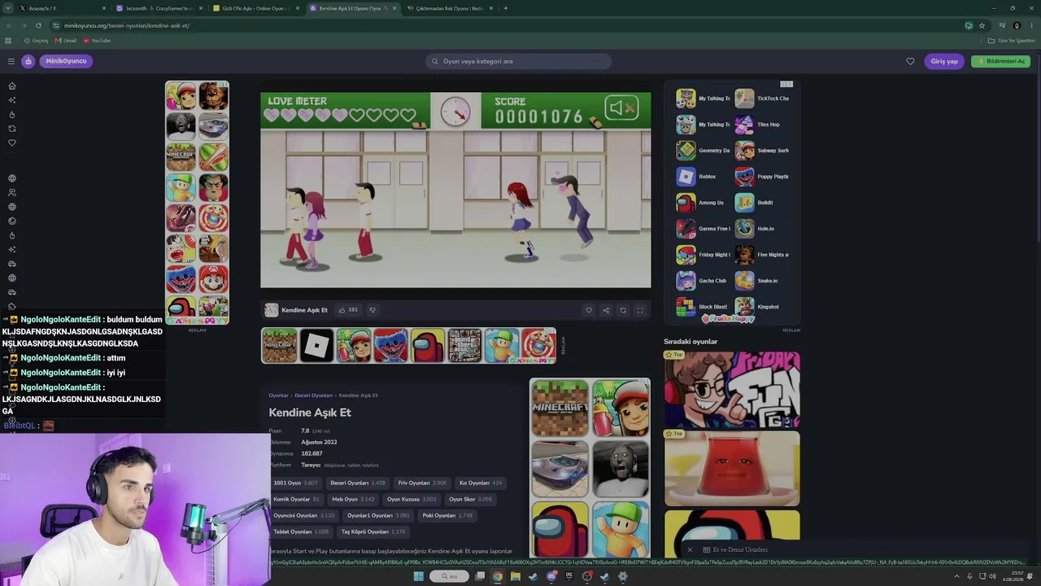Follow the Oyunlar breadcrumb link

click(x=278, y=396)
